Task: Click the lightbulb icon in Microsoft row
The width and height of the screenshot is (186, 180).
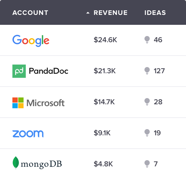Action: point(147,102)
